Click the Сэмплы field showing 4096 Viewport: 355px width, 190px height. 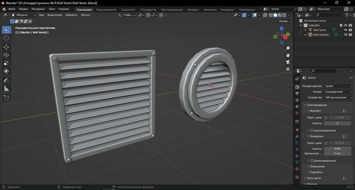[x=337, y=149]
